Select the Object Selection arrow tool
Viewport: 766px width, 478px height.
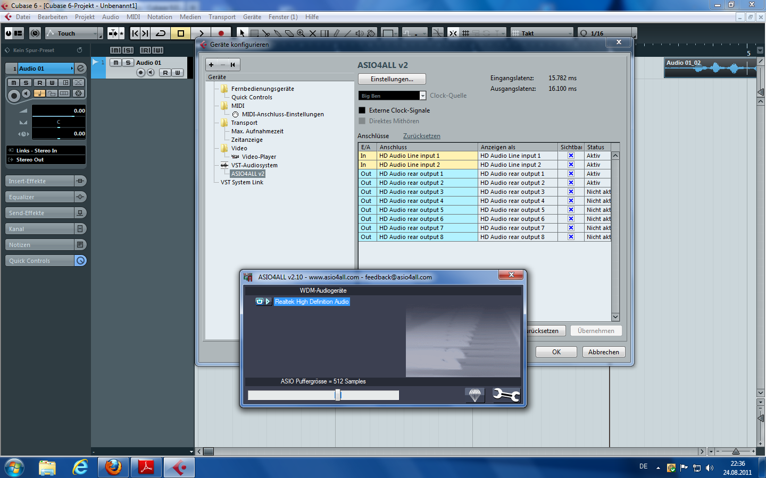(242, 33)
